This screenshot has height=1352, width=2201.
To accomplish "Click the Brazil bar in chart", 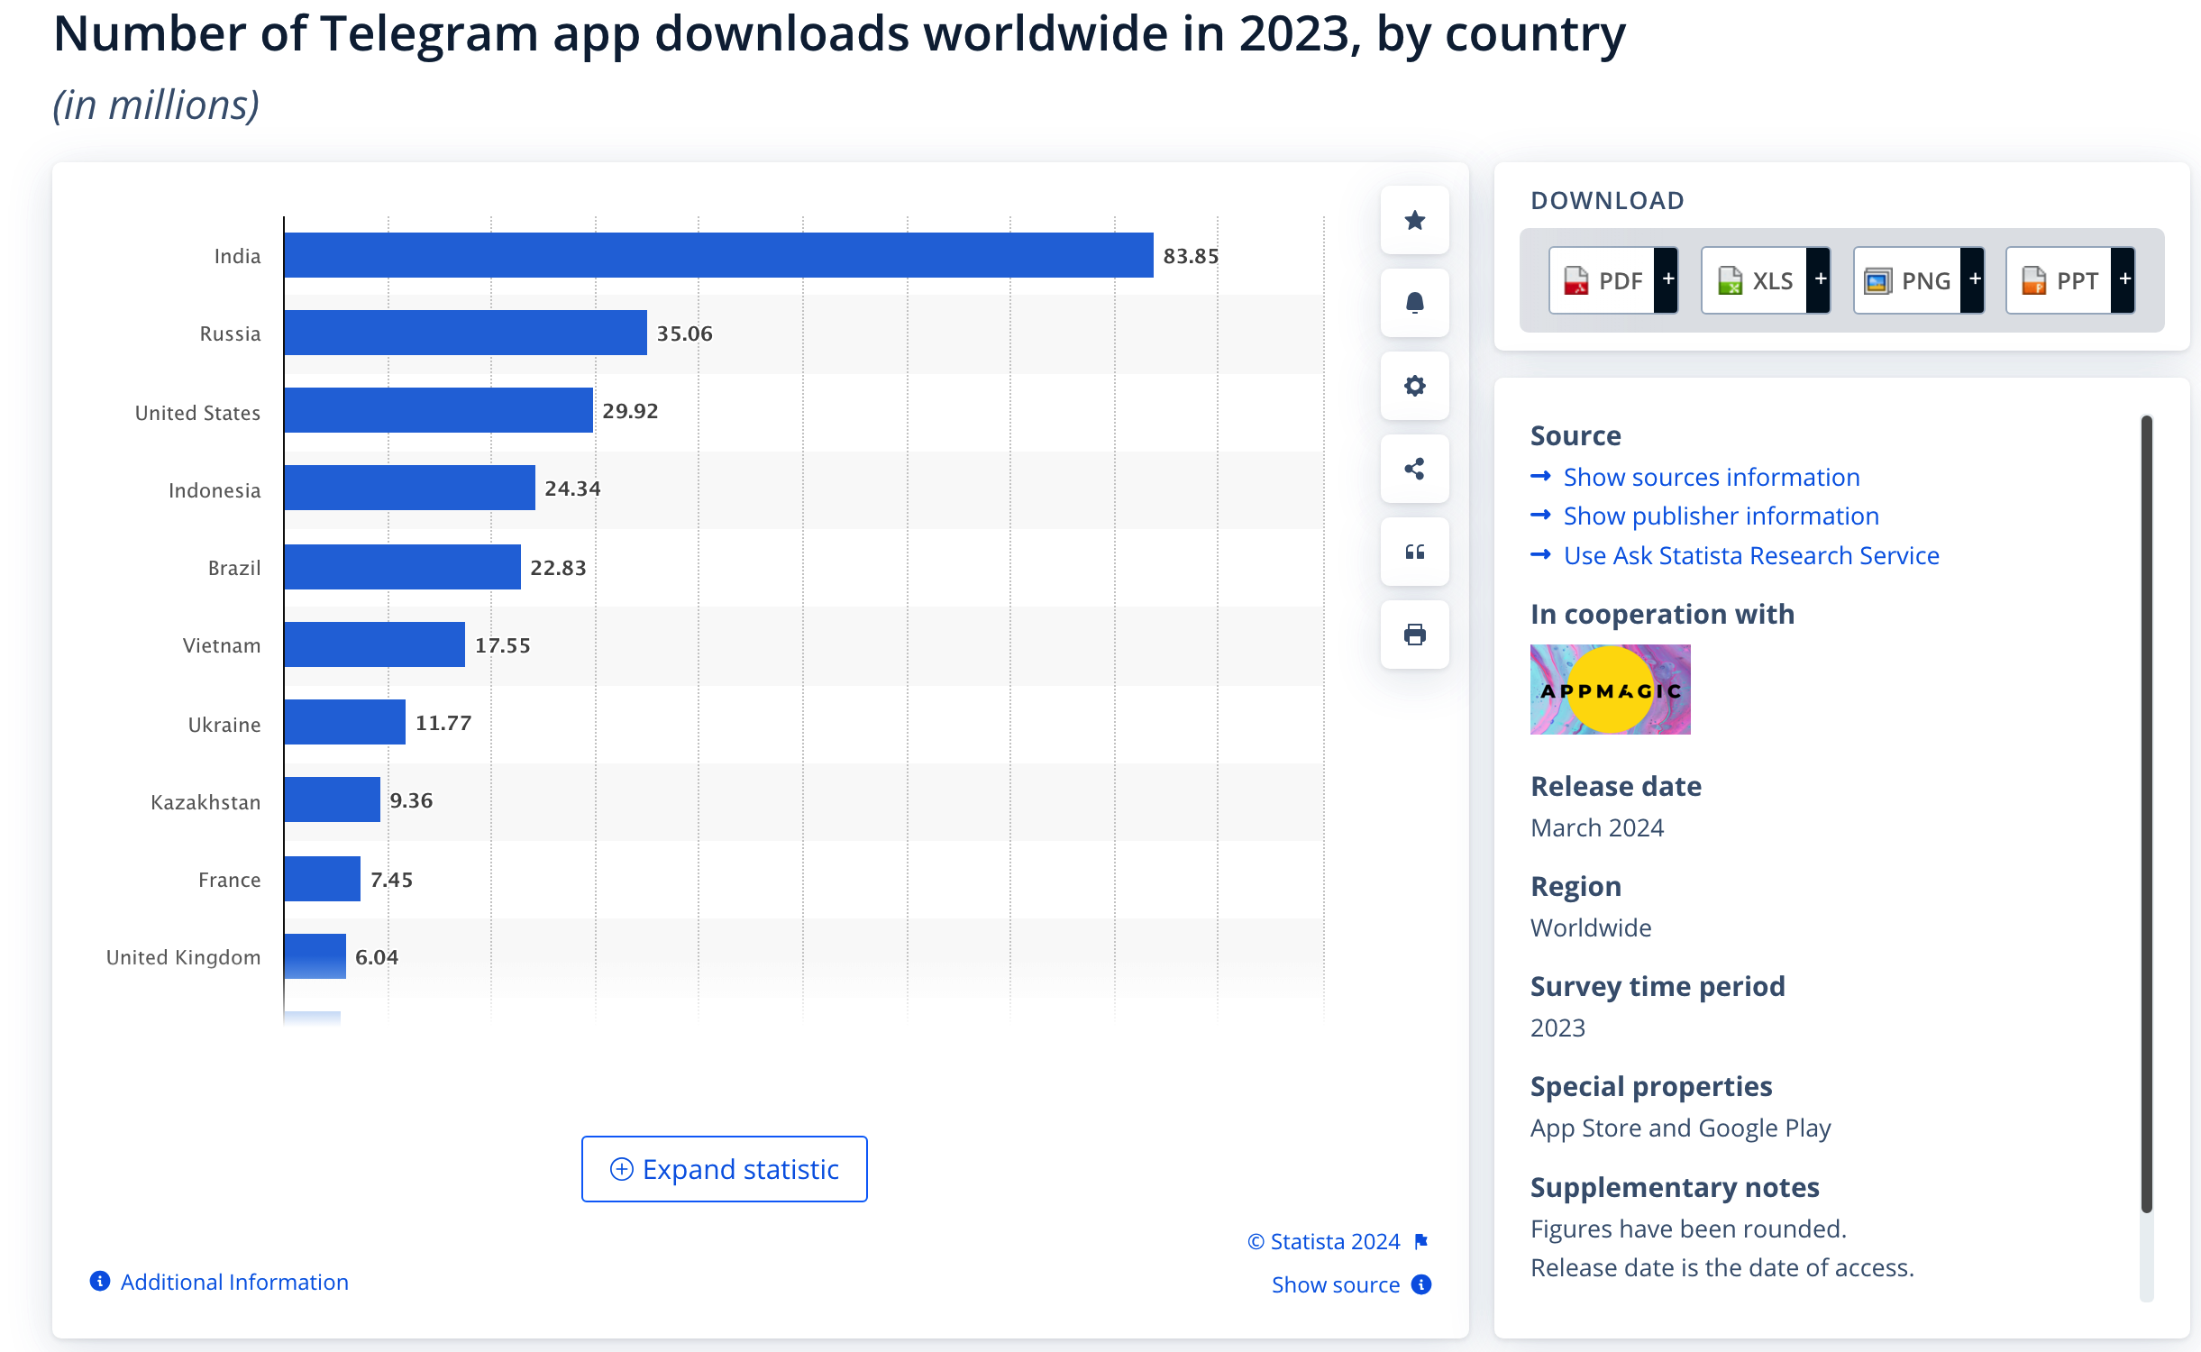I will pos(402,567).
